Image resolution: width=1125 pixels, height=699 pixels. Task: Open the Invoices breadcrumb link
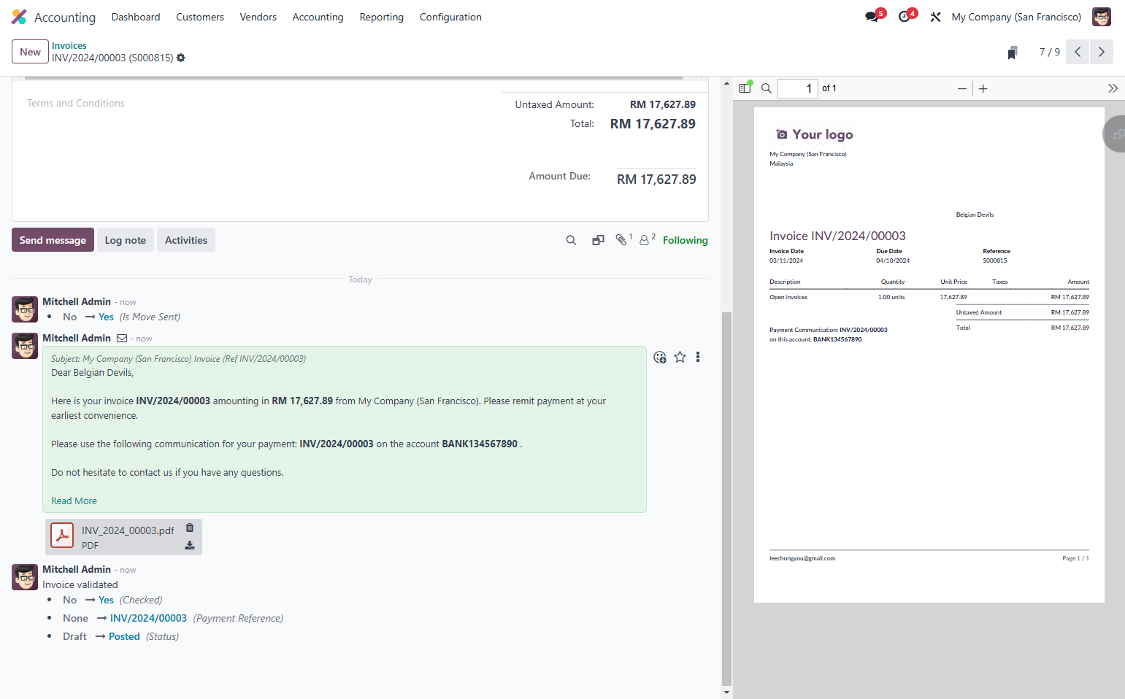click(69, 45)
